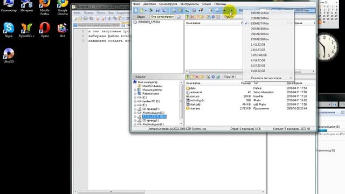Click the green up-arrow icon in image pane toolbar

[x=187, y=17]
